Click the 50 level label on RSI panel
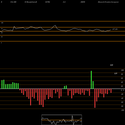Screen dimensions: 125x125 tap(2, 33)
